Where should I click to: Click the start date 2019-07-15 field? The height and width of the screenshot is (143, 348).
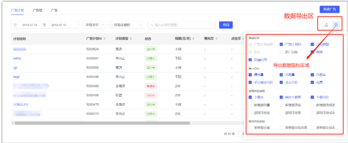[x=30, y=25]
